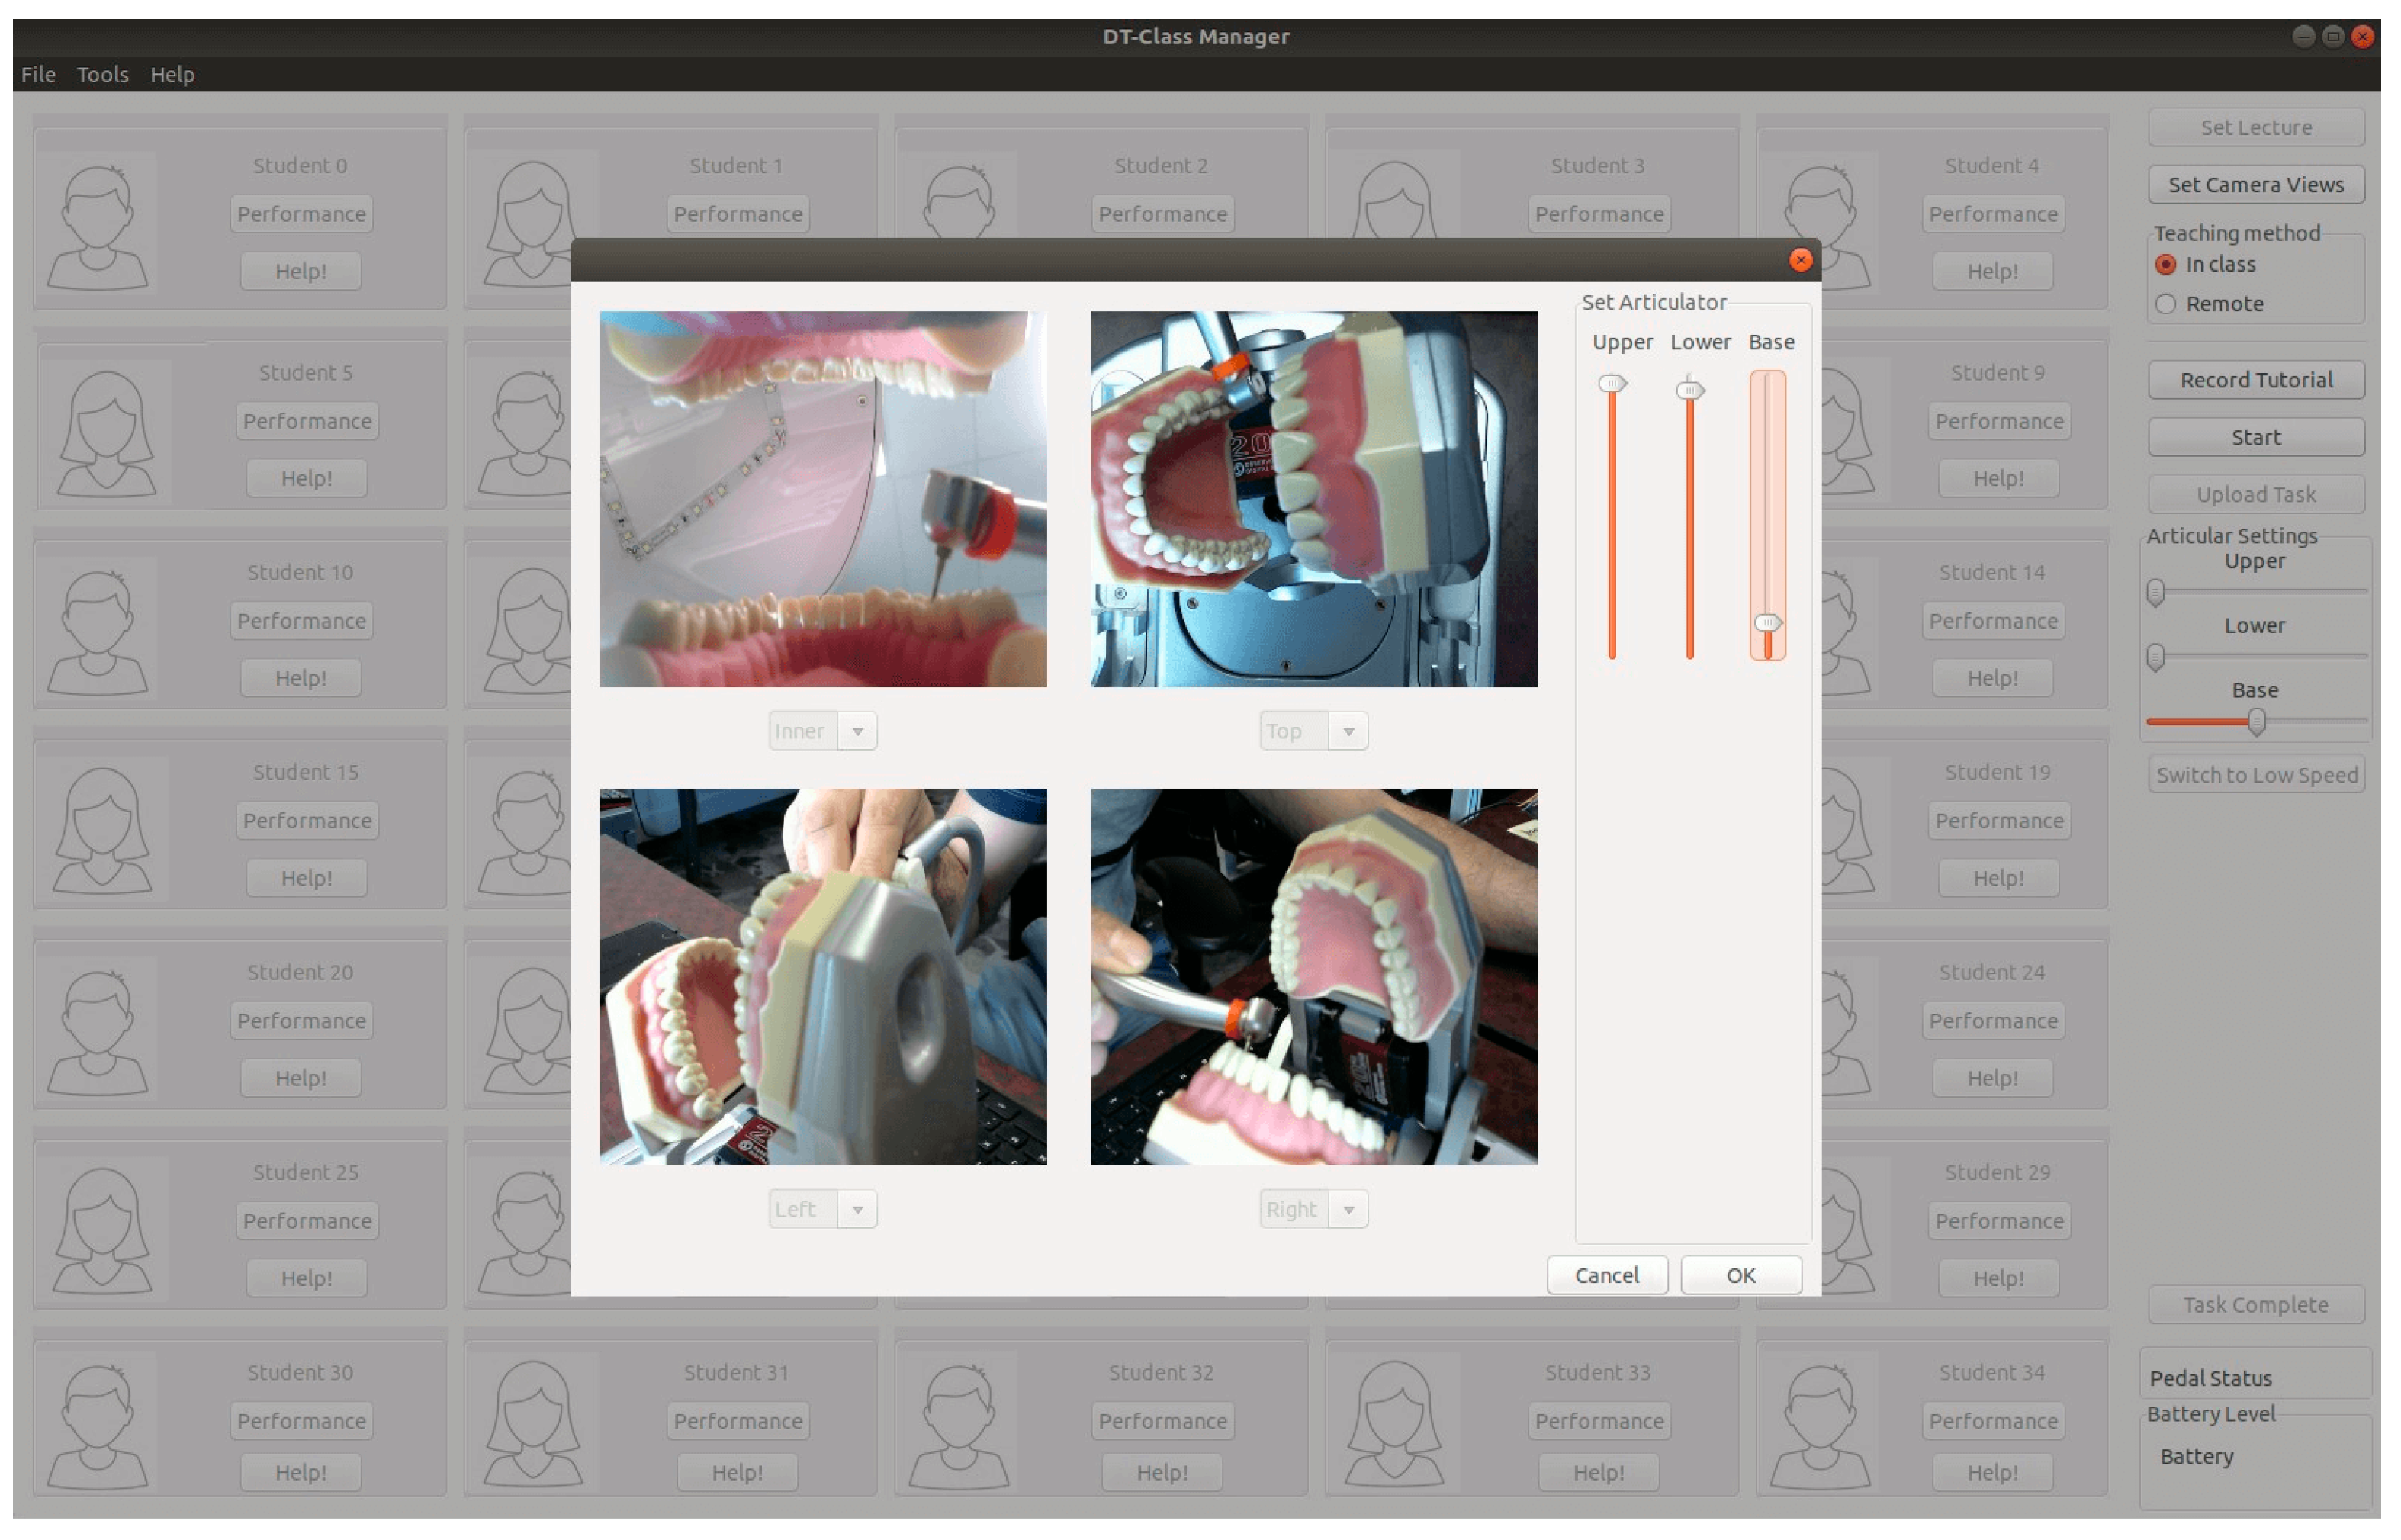Click Student 0 avatar icon
Image resolution: width=2401 pixels, height=1540 pixels.
(x=97, y=228)
